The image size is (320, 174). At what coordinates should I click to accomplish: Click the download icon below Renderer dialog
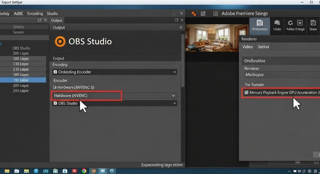(297, 162)
